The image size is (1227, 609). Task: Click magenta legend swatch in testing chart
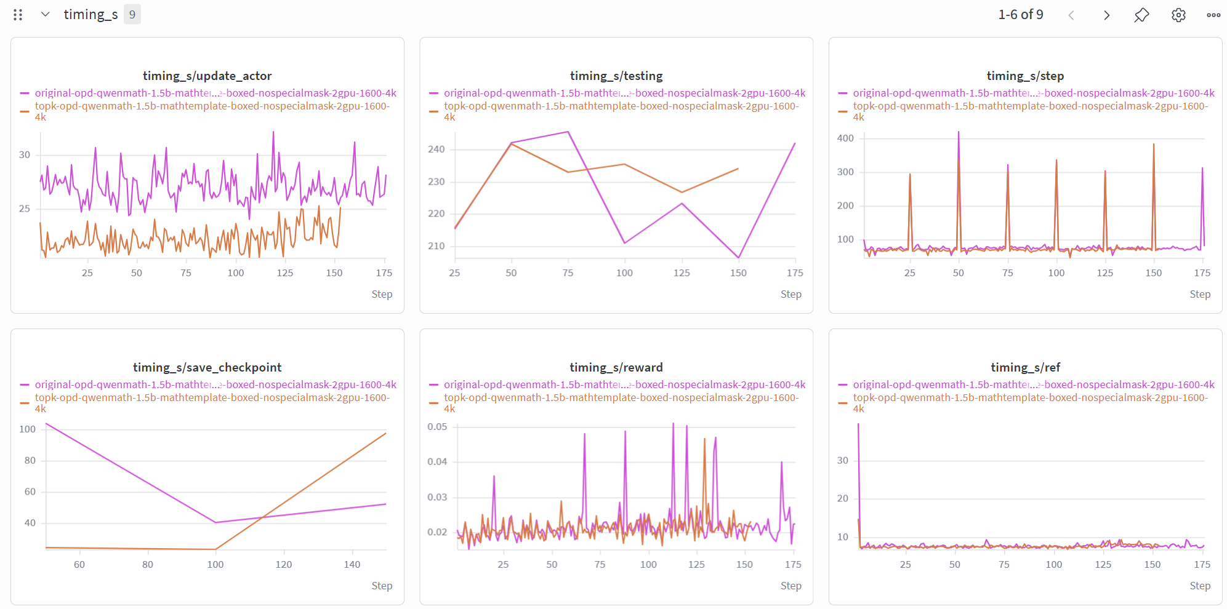click(x=433, y=94)
